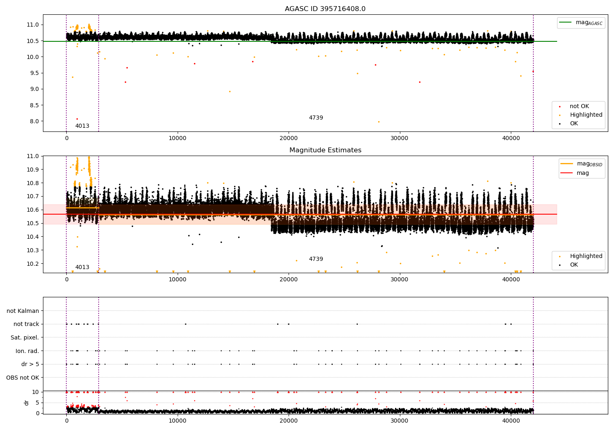Click the red 'mag' legend entry
This screenshot has width=614, height=430.
tap(575, 173)
